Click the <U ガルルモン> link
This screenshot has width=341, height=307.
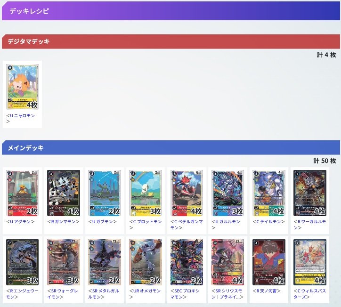point(226,225)
